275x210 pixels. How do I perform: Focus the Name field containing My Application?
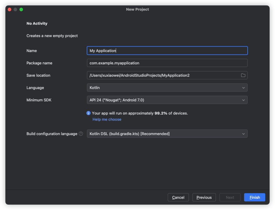(x=167, y=51)
